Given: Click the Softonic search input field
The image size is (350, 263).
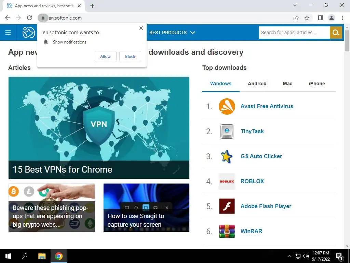Looking at the screenshot, I should click(294, 33).
